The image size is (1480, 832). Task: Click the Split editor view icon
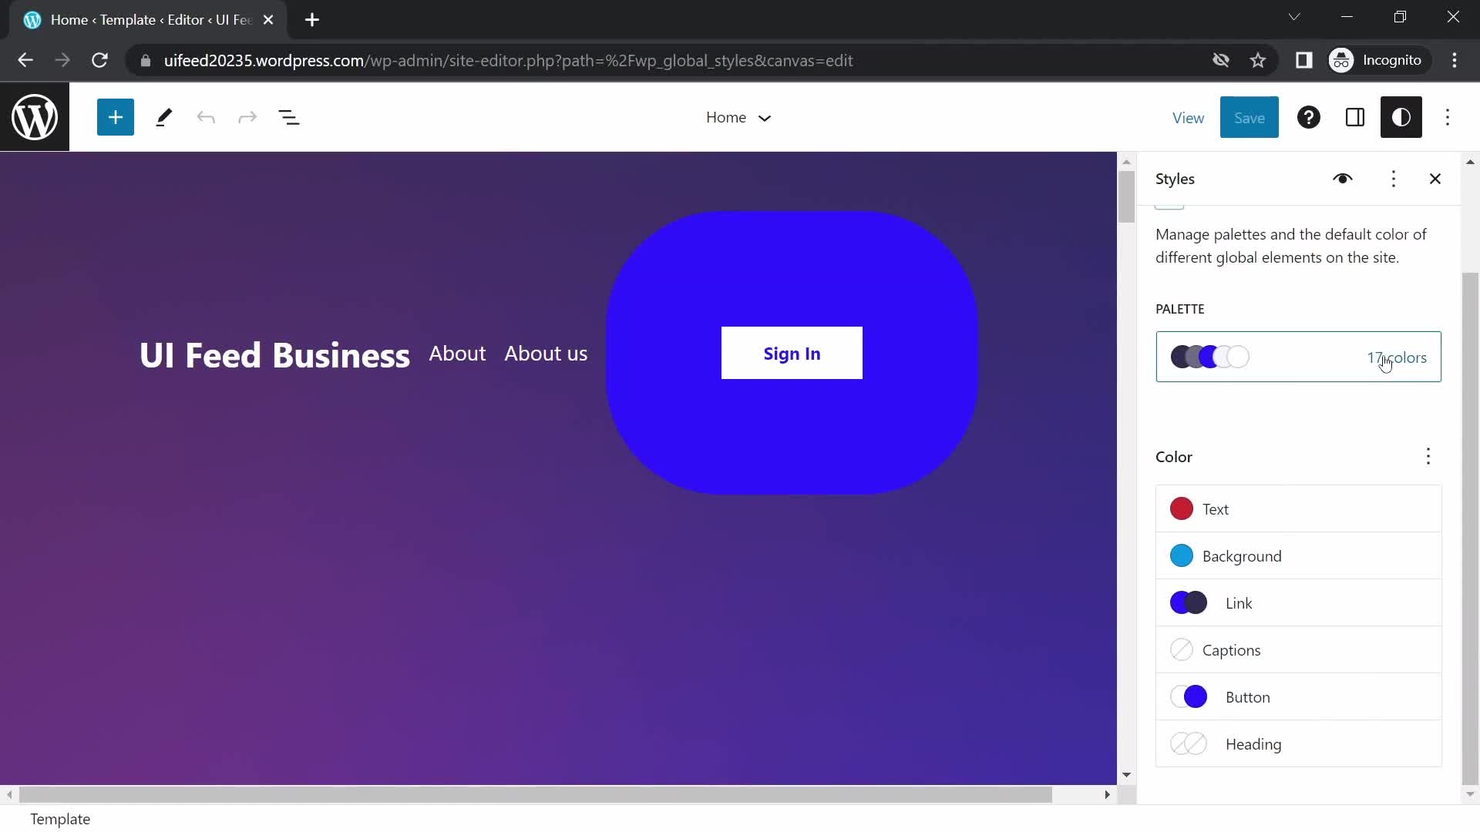[1356, 117]
